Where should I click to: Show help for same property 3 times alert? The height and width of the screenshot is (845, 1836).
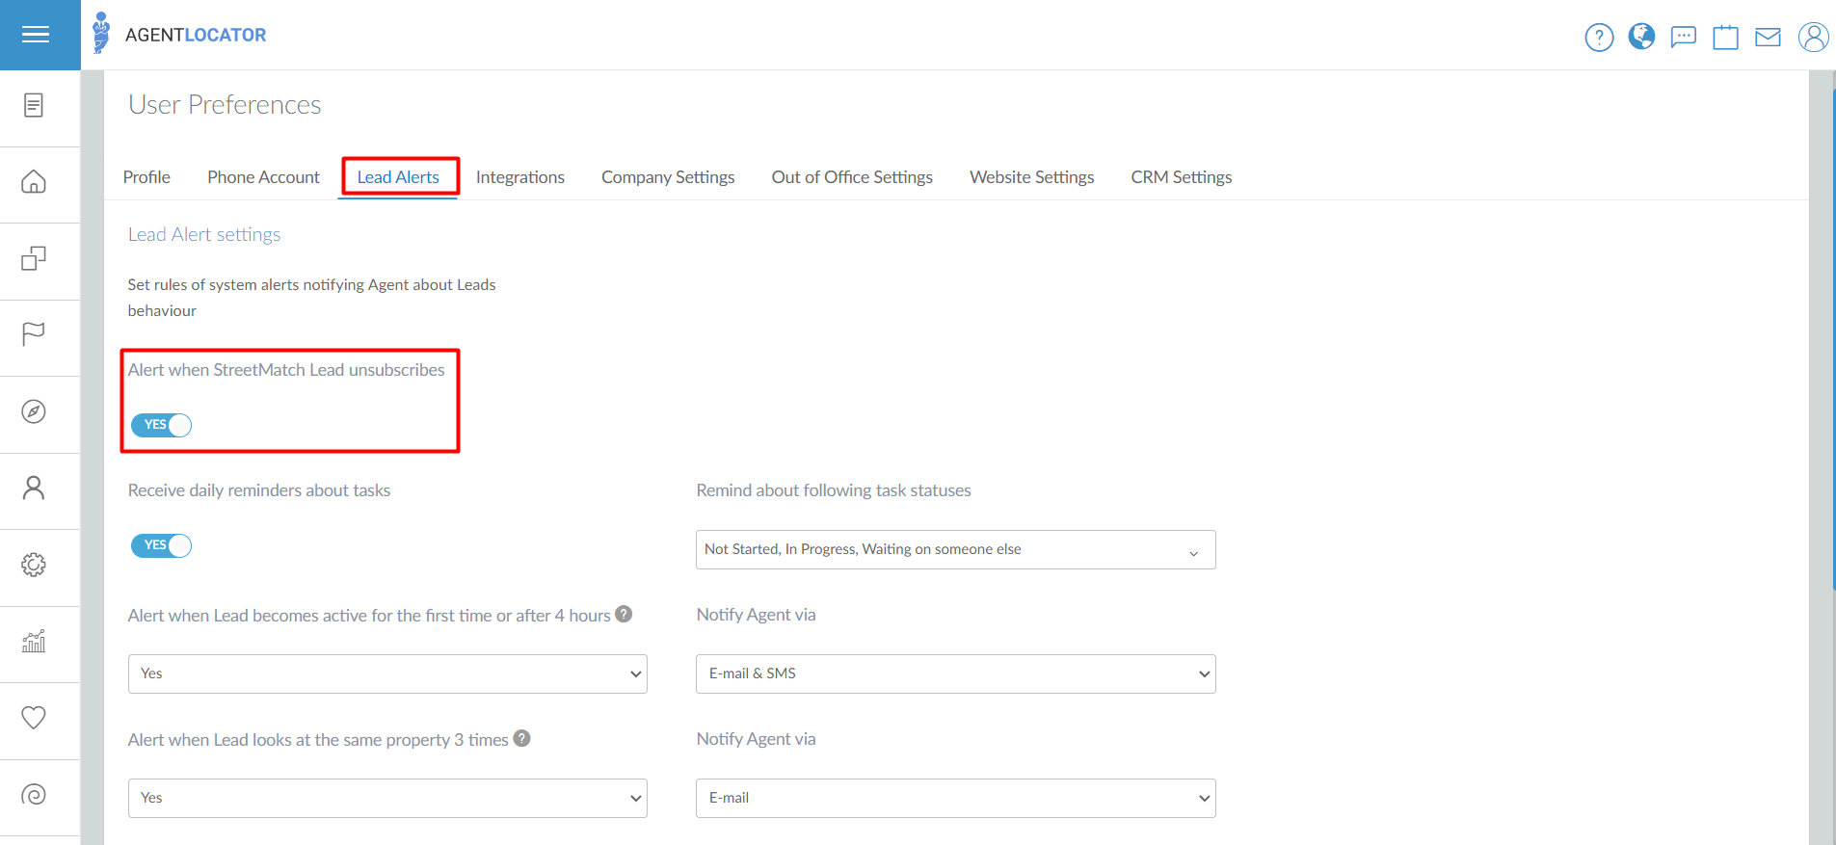coord(521,738)
